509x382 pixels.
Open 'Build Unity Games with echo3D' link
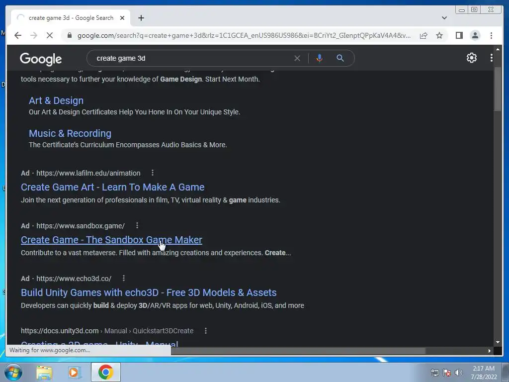pos(149,292)
